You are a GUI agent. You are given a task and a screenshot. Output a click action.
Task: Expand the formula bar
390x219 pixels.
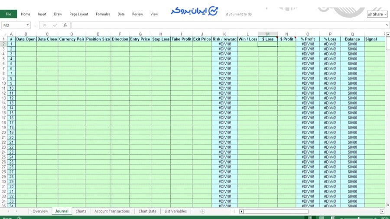tap(386, 25)
